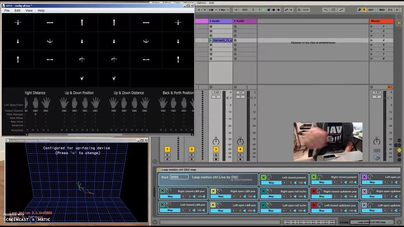Click the session record circle button
Screen dimensions: 404x227
click(x=299, y=10)
